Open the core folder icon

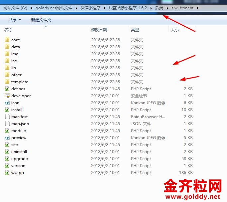click(7, 40)
